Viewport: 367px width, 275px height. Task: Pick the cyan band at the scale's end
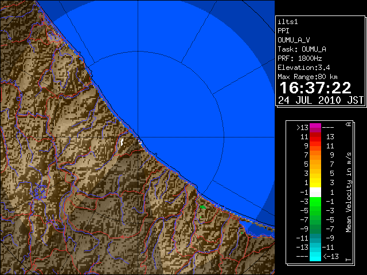pos(315,257)
